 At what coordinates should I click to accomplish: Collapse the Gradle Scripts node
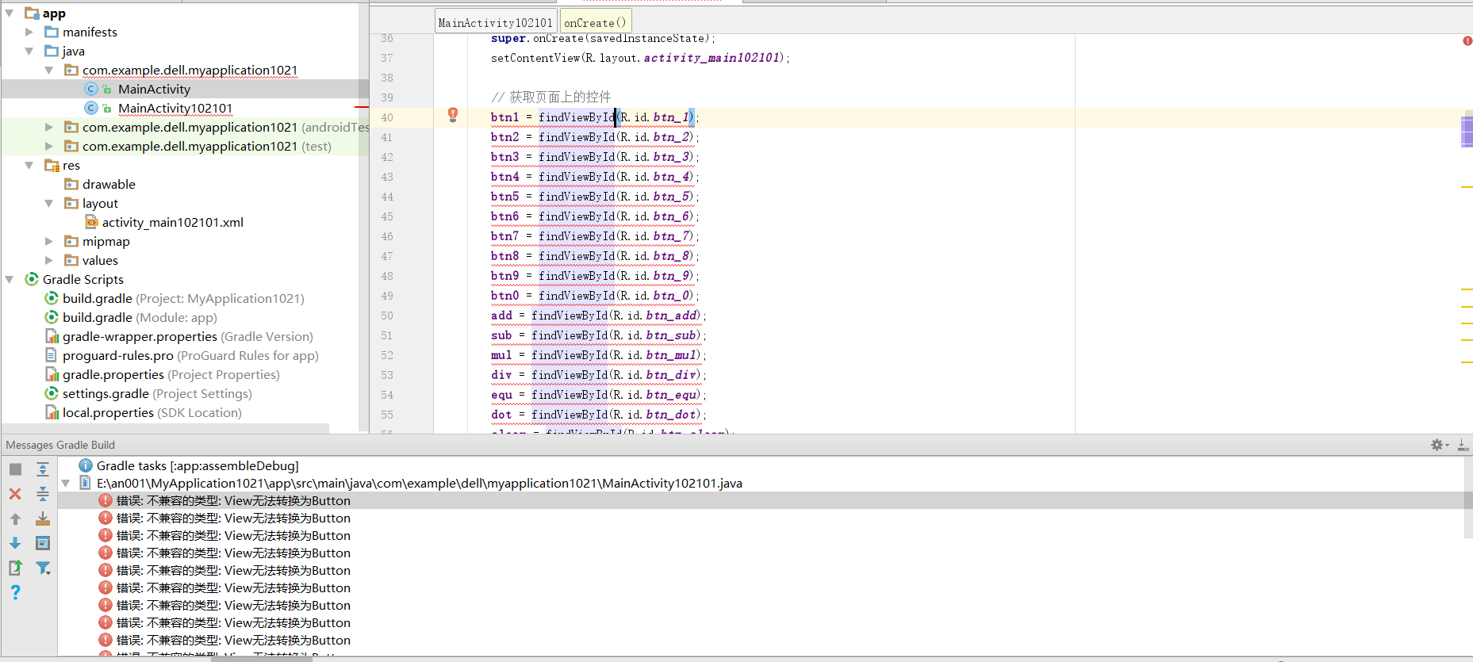[10, 279]
